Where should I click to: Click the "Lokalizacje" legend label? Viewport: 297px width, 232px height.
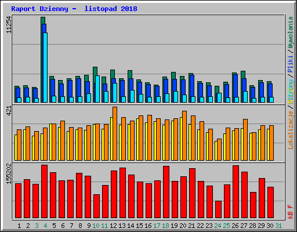(x=291, y=130)
